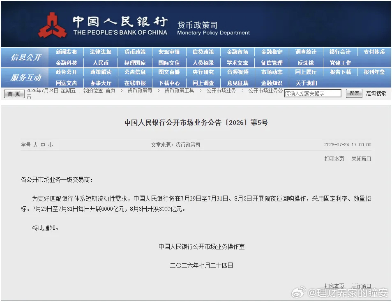Open 音频视频 under 服务互动
The image size is (392, 302).
point(238,72)
